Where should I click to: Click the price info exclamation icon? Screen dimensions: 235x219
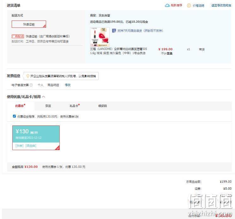pos(189,6)
